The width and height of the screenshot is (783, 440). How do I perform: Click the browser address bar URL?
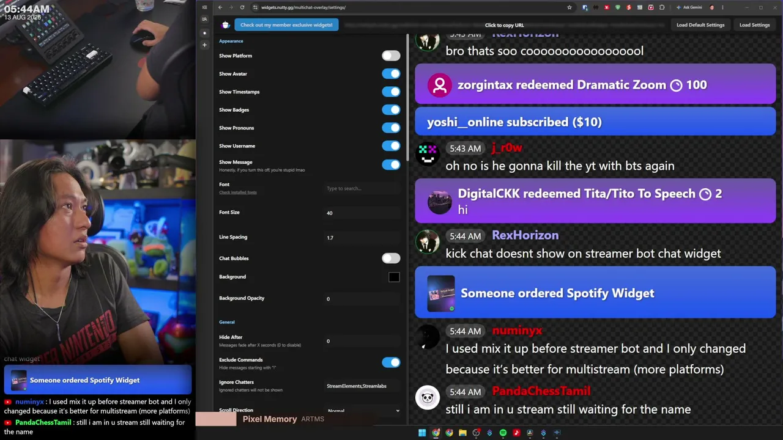pyautogui.click(x=303, y=7)
